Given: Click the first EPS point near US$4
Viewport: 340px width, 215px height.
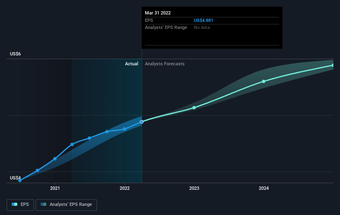Looking at the screenshot, I should point(20,180).
